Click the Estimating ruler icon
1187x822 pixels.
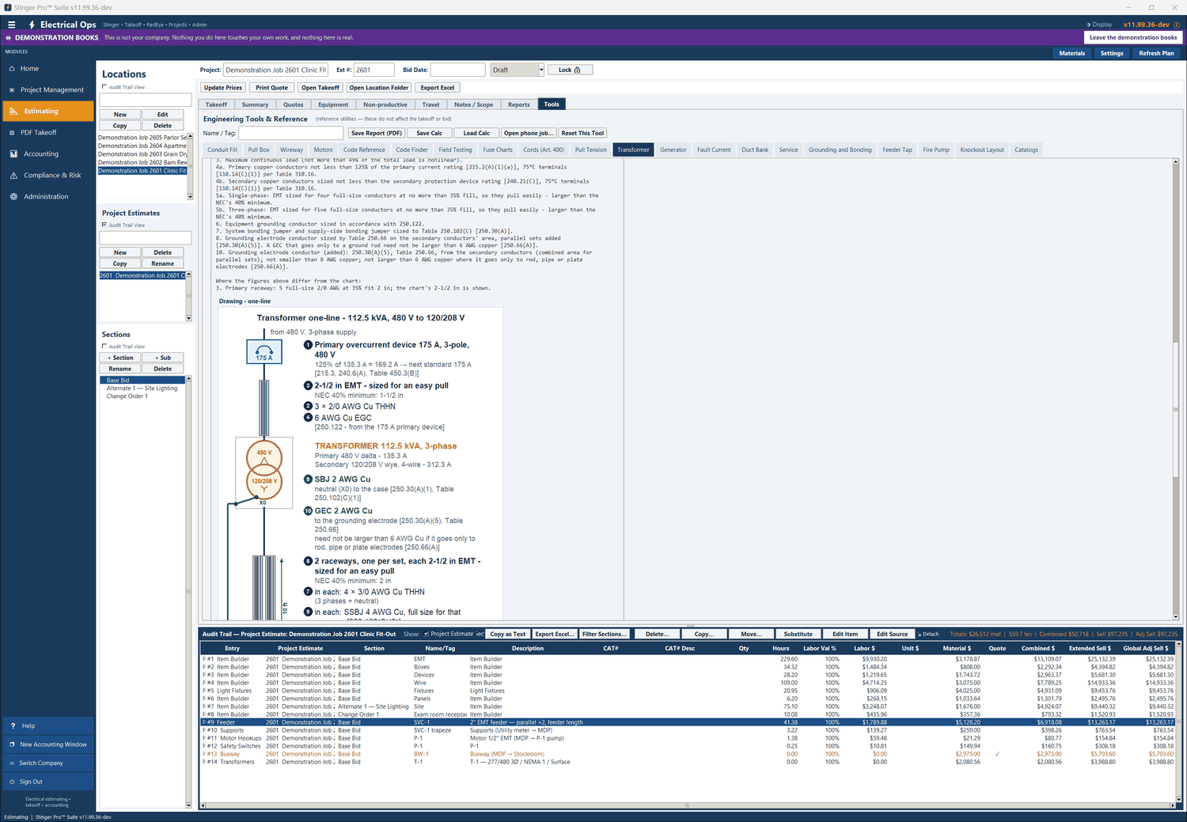[13, 112]
